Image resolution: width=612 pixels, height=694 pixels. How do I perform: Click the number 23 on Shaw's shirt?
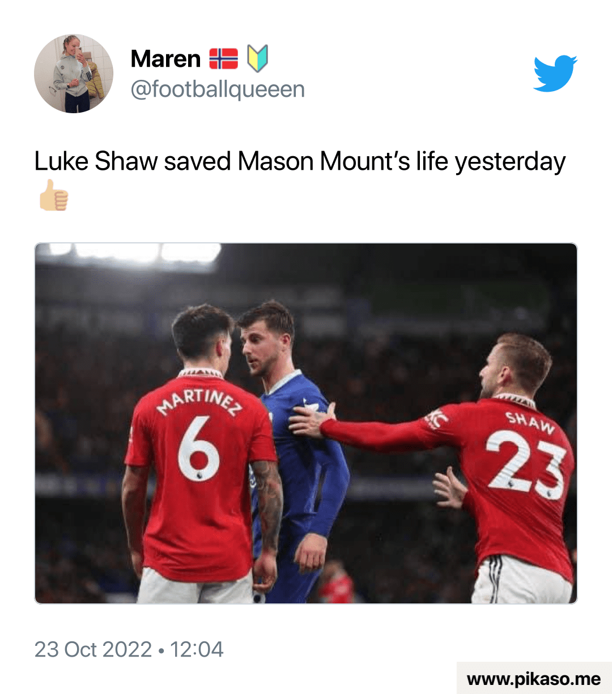tap(526, 464)
